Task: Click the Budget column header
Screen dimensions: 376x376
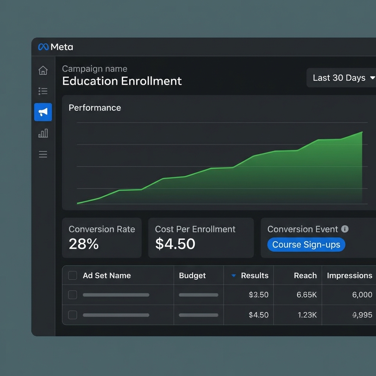Action: click(x=192, y=276)
